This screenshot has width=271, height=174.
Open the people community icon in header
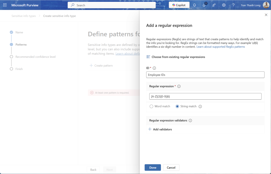pyautogui.click(x=214, y=5)
